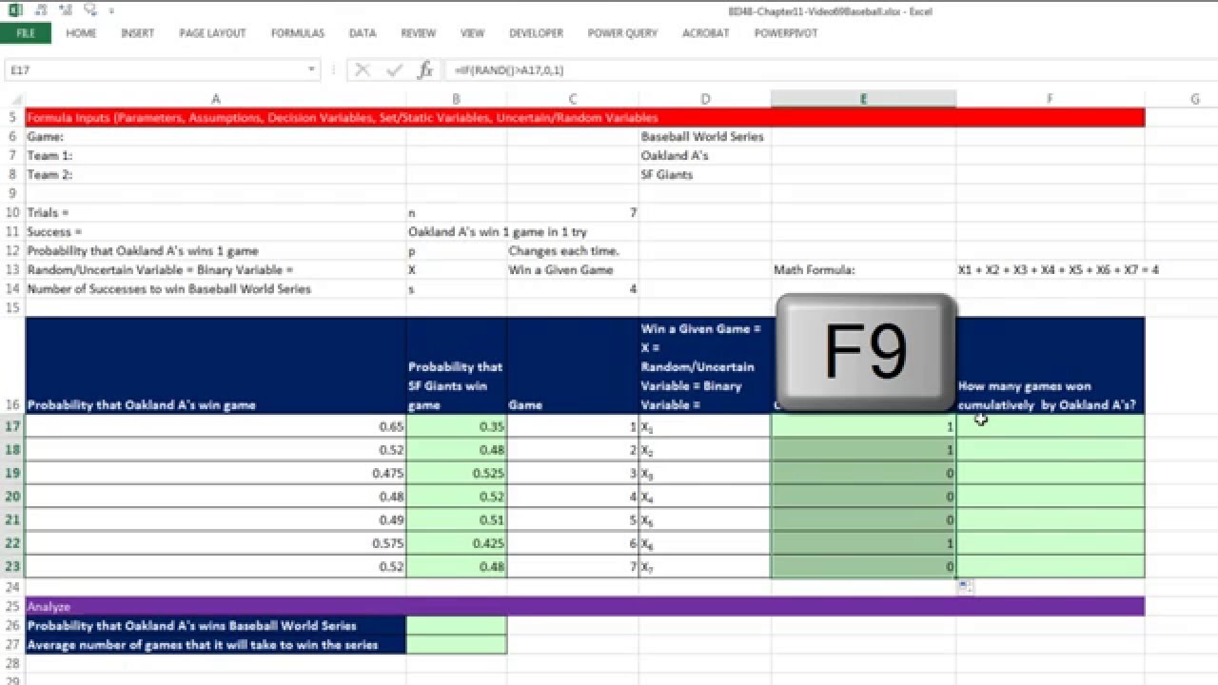
Task: Select column F header
Action: (x=1051, y=99)
